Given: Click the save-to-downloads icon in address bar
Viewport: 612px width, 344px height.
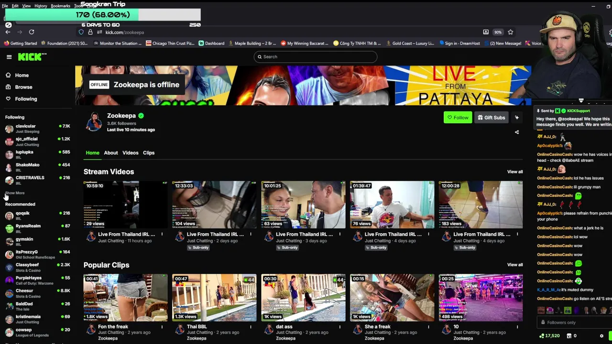Looking at the screenshot, I should 486,32.
